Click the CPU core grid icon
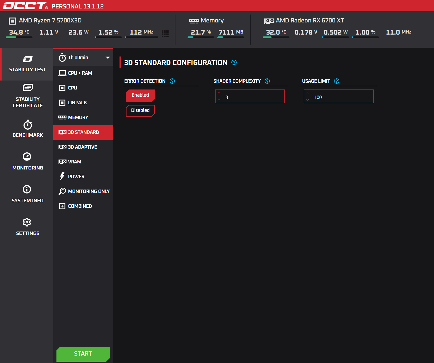Screen dimensions: 434x363 (x=165, y=34)
